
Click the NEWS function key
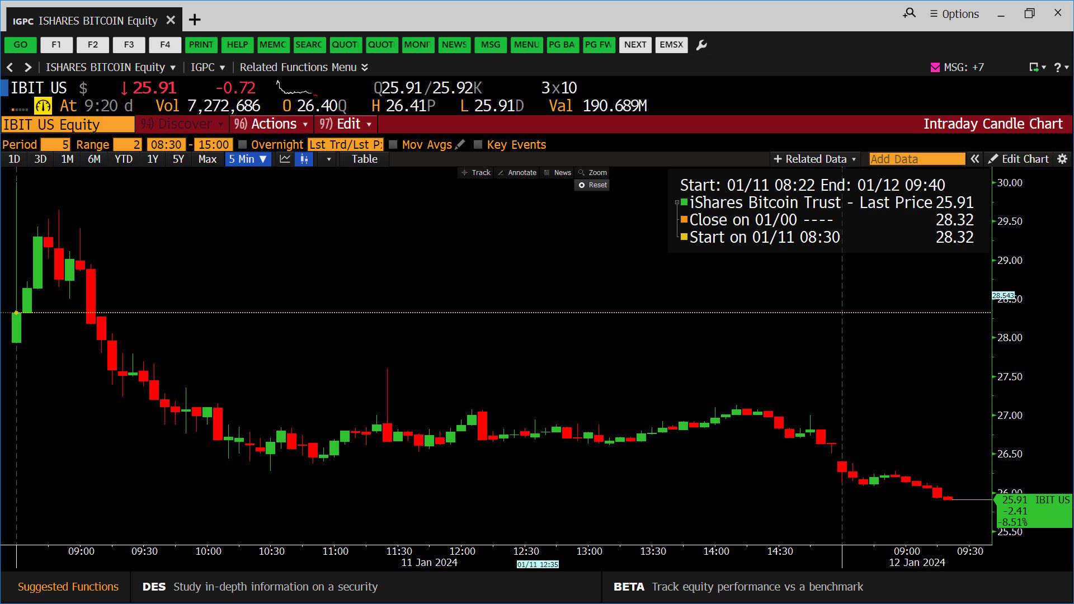click(454, 45)
